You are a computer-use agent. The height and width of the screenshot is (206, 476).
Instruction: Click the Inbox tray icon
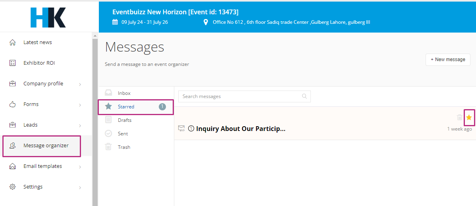(x=108, y=93)
